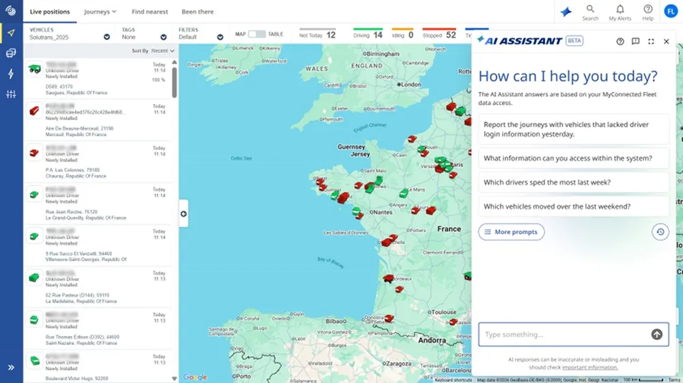The width and height of the screenshot is (683, 383).
Task: Open Vehicles dropdown Solutrans_2025
Action: [70, 33]
